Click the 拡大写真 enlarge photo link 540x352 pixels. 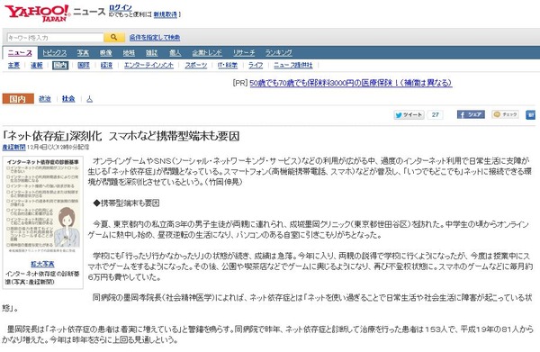point(42,264)
